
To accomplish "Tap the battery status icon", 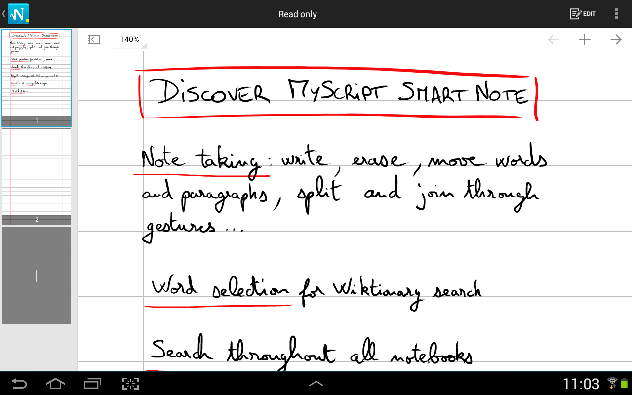I will pyautogui.click(x=624, y=384).
